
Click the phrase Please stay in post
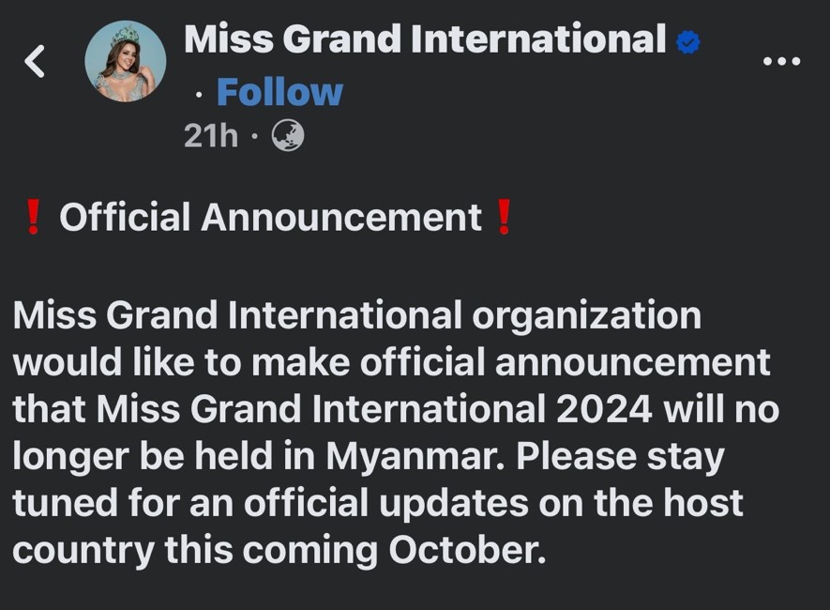tap(620, 458)
